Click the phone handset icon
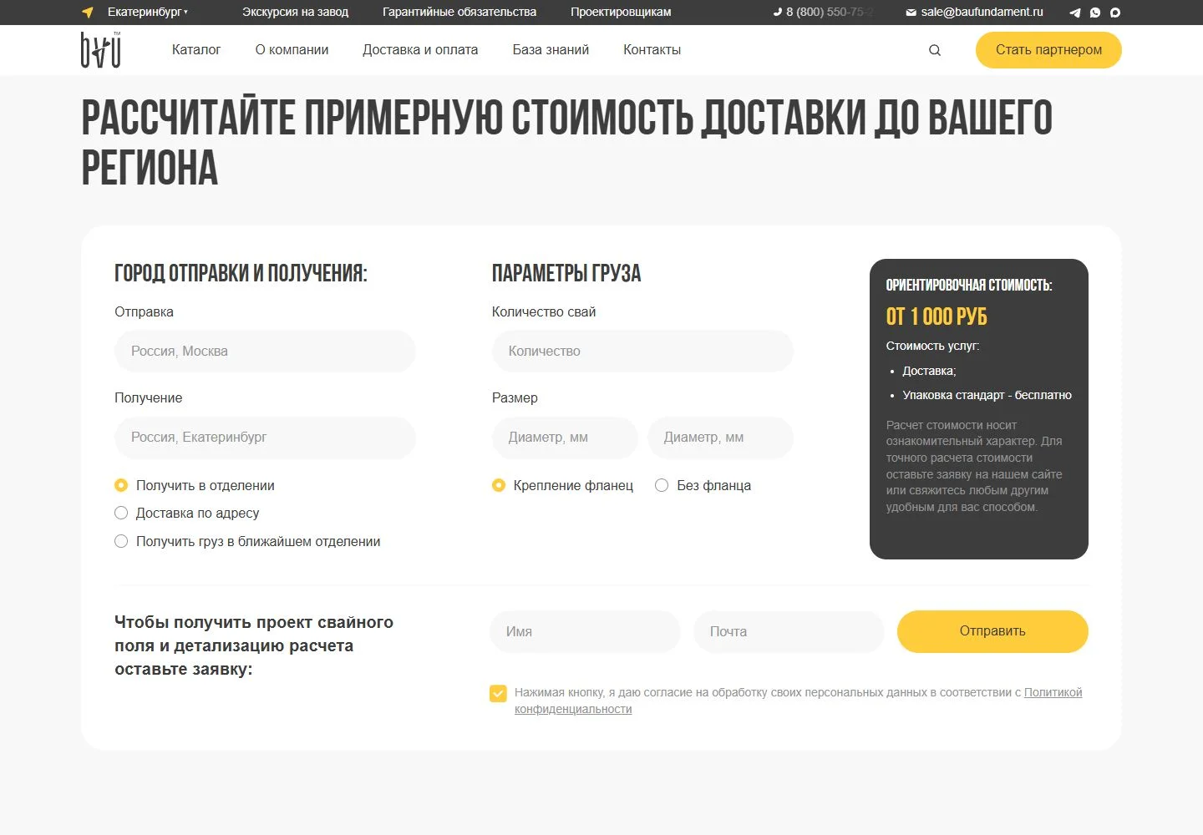This screenshot has width=1203, height=835. click(x=778, y=12)
